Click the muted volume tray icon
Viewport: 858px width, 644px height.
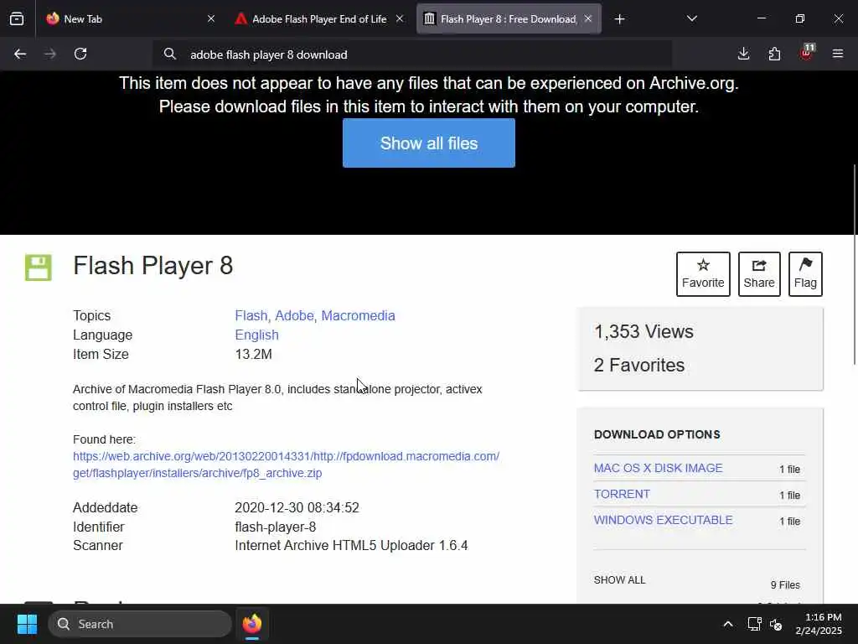pyautogui.click(x=776, y=624)
